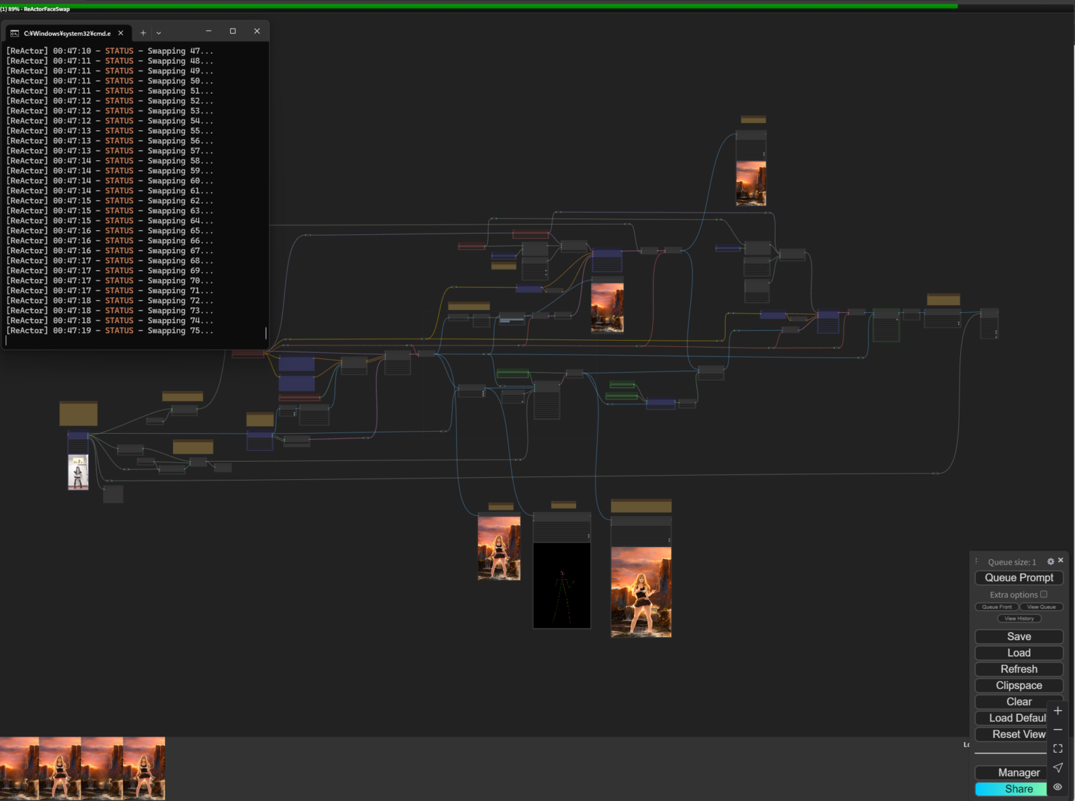Select the first output thumbnail at bottom

[20, 768]
